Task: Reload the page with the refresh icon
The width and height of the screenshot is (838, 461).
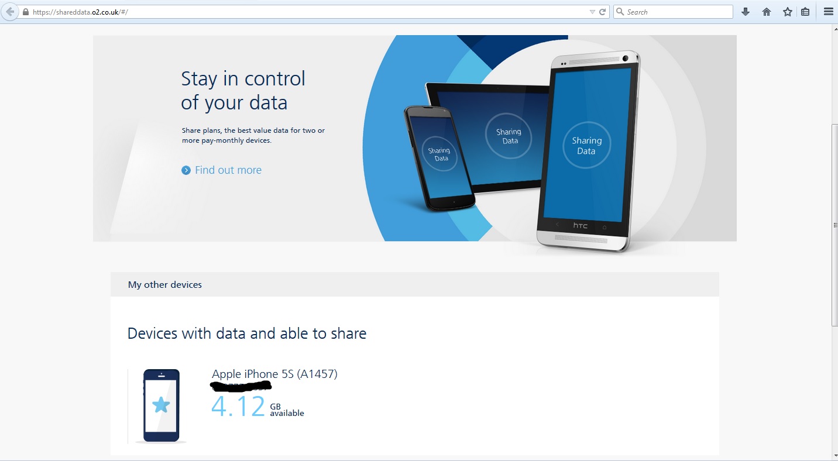Action: click(603, 11)
